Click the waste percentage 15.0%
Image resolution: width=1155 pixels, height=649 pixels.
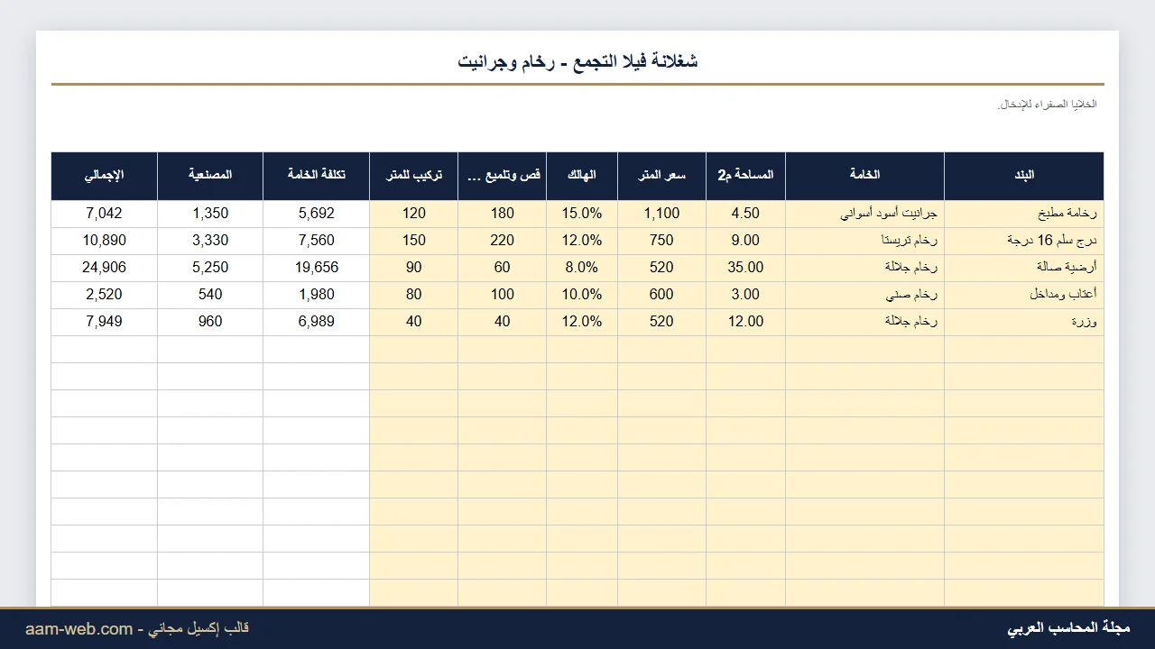[x=582, y=214]
